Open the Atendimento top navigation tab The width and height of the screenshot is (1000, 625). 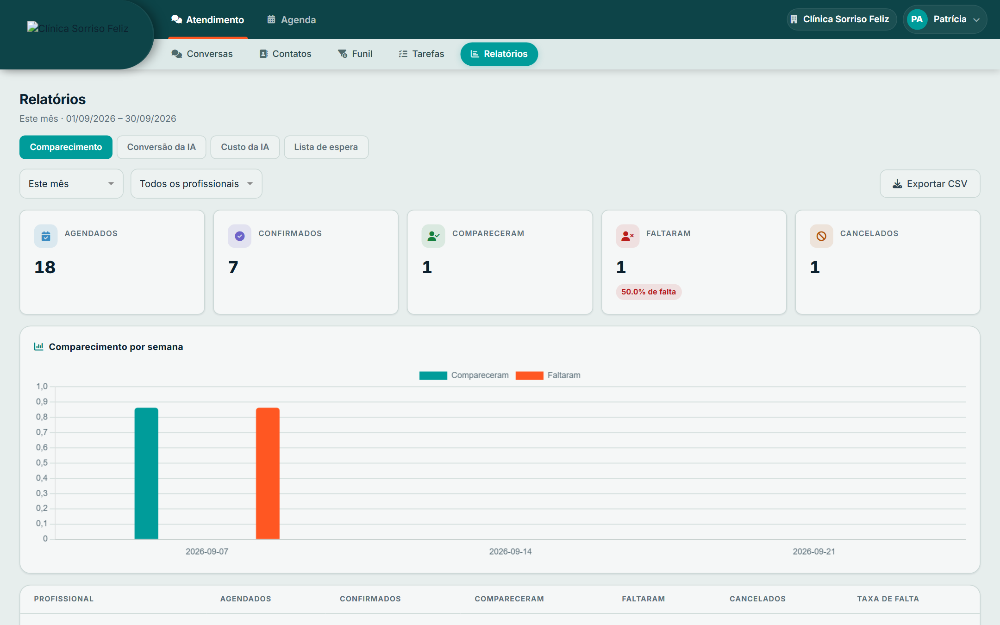coord(208,20)
